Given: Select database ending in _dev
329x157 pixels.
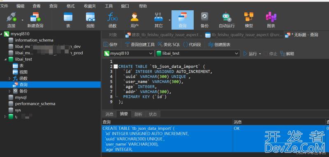Looking at the screenshot, I should pyautogui.click(x=48, y=46).
